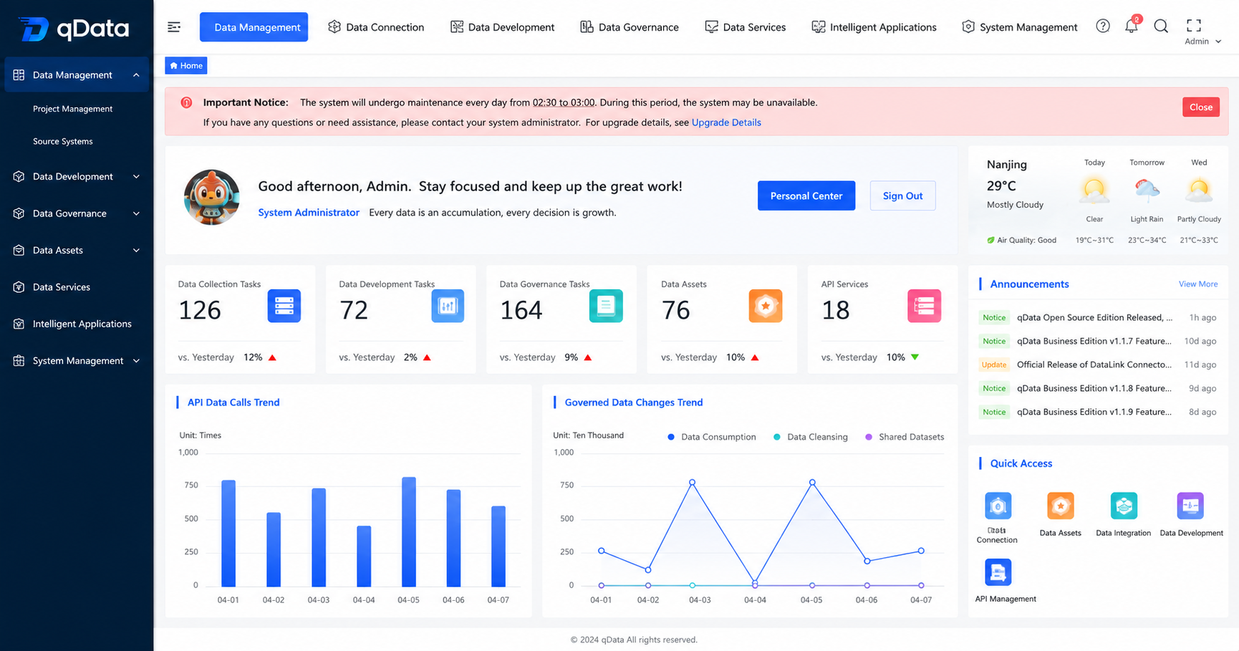This screenshot has height=651, width=1239.
Task: Switch to the Data Services top tab
Action: 746,27
